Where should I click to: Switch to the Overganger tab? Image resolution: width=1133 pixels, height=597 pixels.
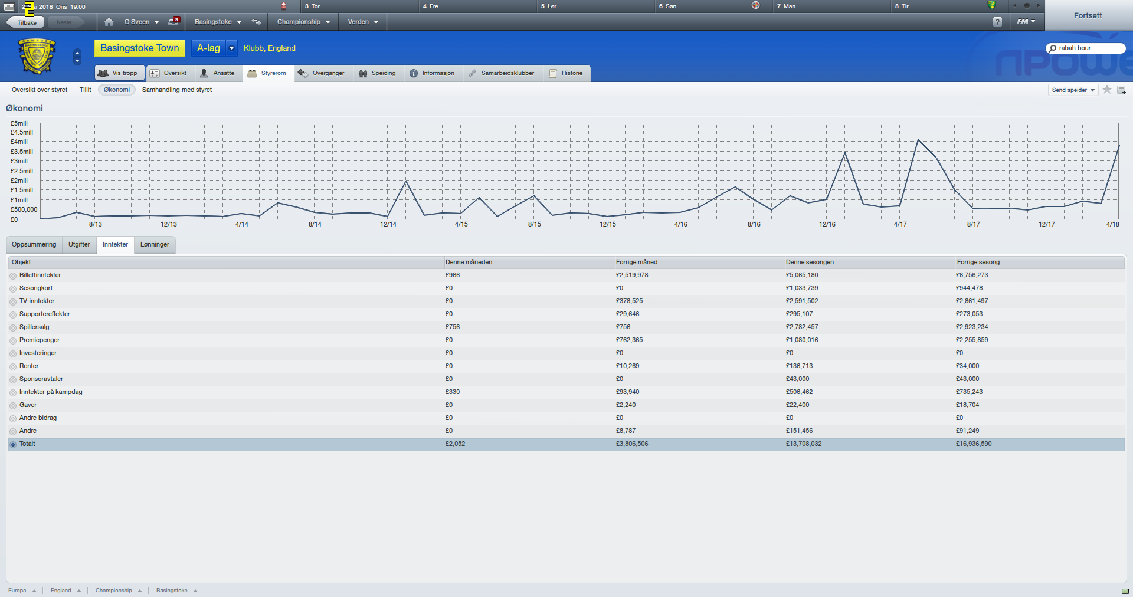pos(322,73)
